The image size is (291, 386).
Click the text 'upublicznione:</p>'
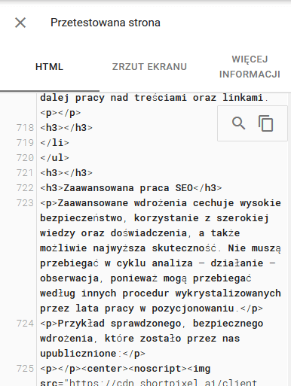point(93,354)
